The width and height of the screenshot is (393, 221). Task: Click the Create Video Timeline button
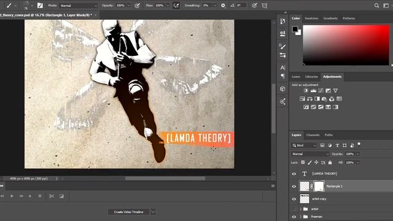point(128,212)
